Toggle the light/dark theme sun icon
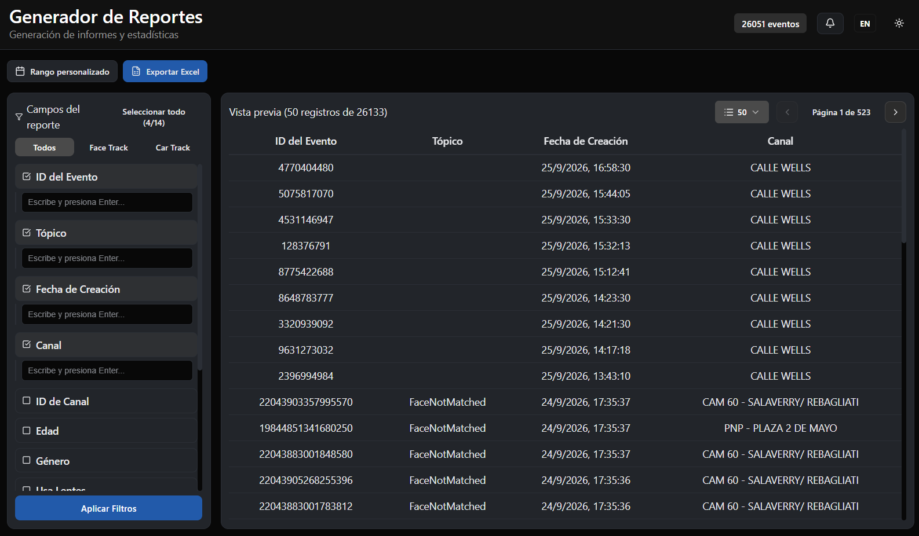 click(x=899, y=23)
